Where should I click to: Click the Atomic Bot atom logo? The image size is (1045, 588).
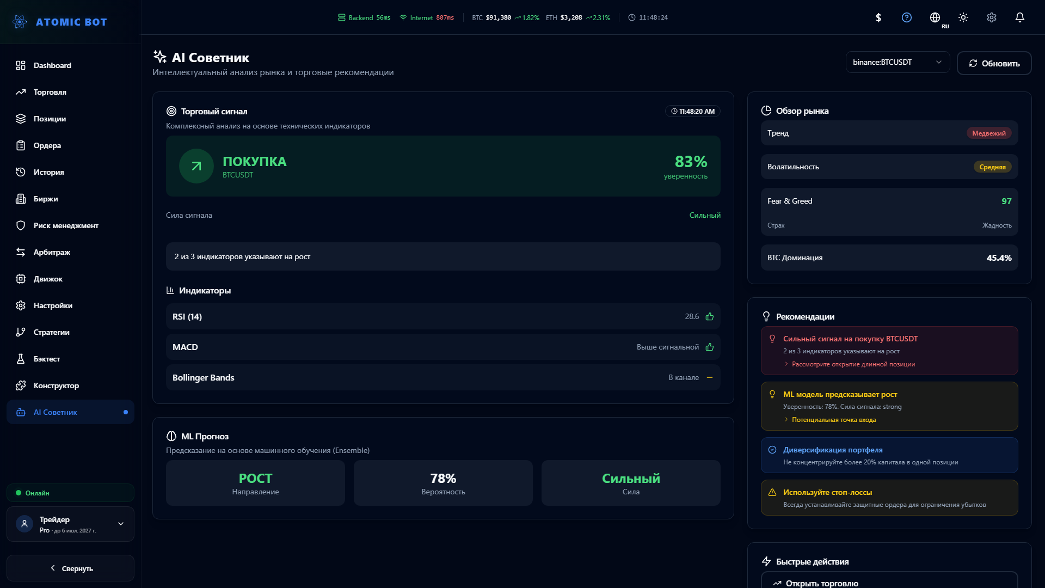(20, 22)
